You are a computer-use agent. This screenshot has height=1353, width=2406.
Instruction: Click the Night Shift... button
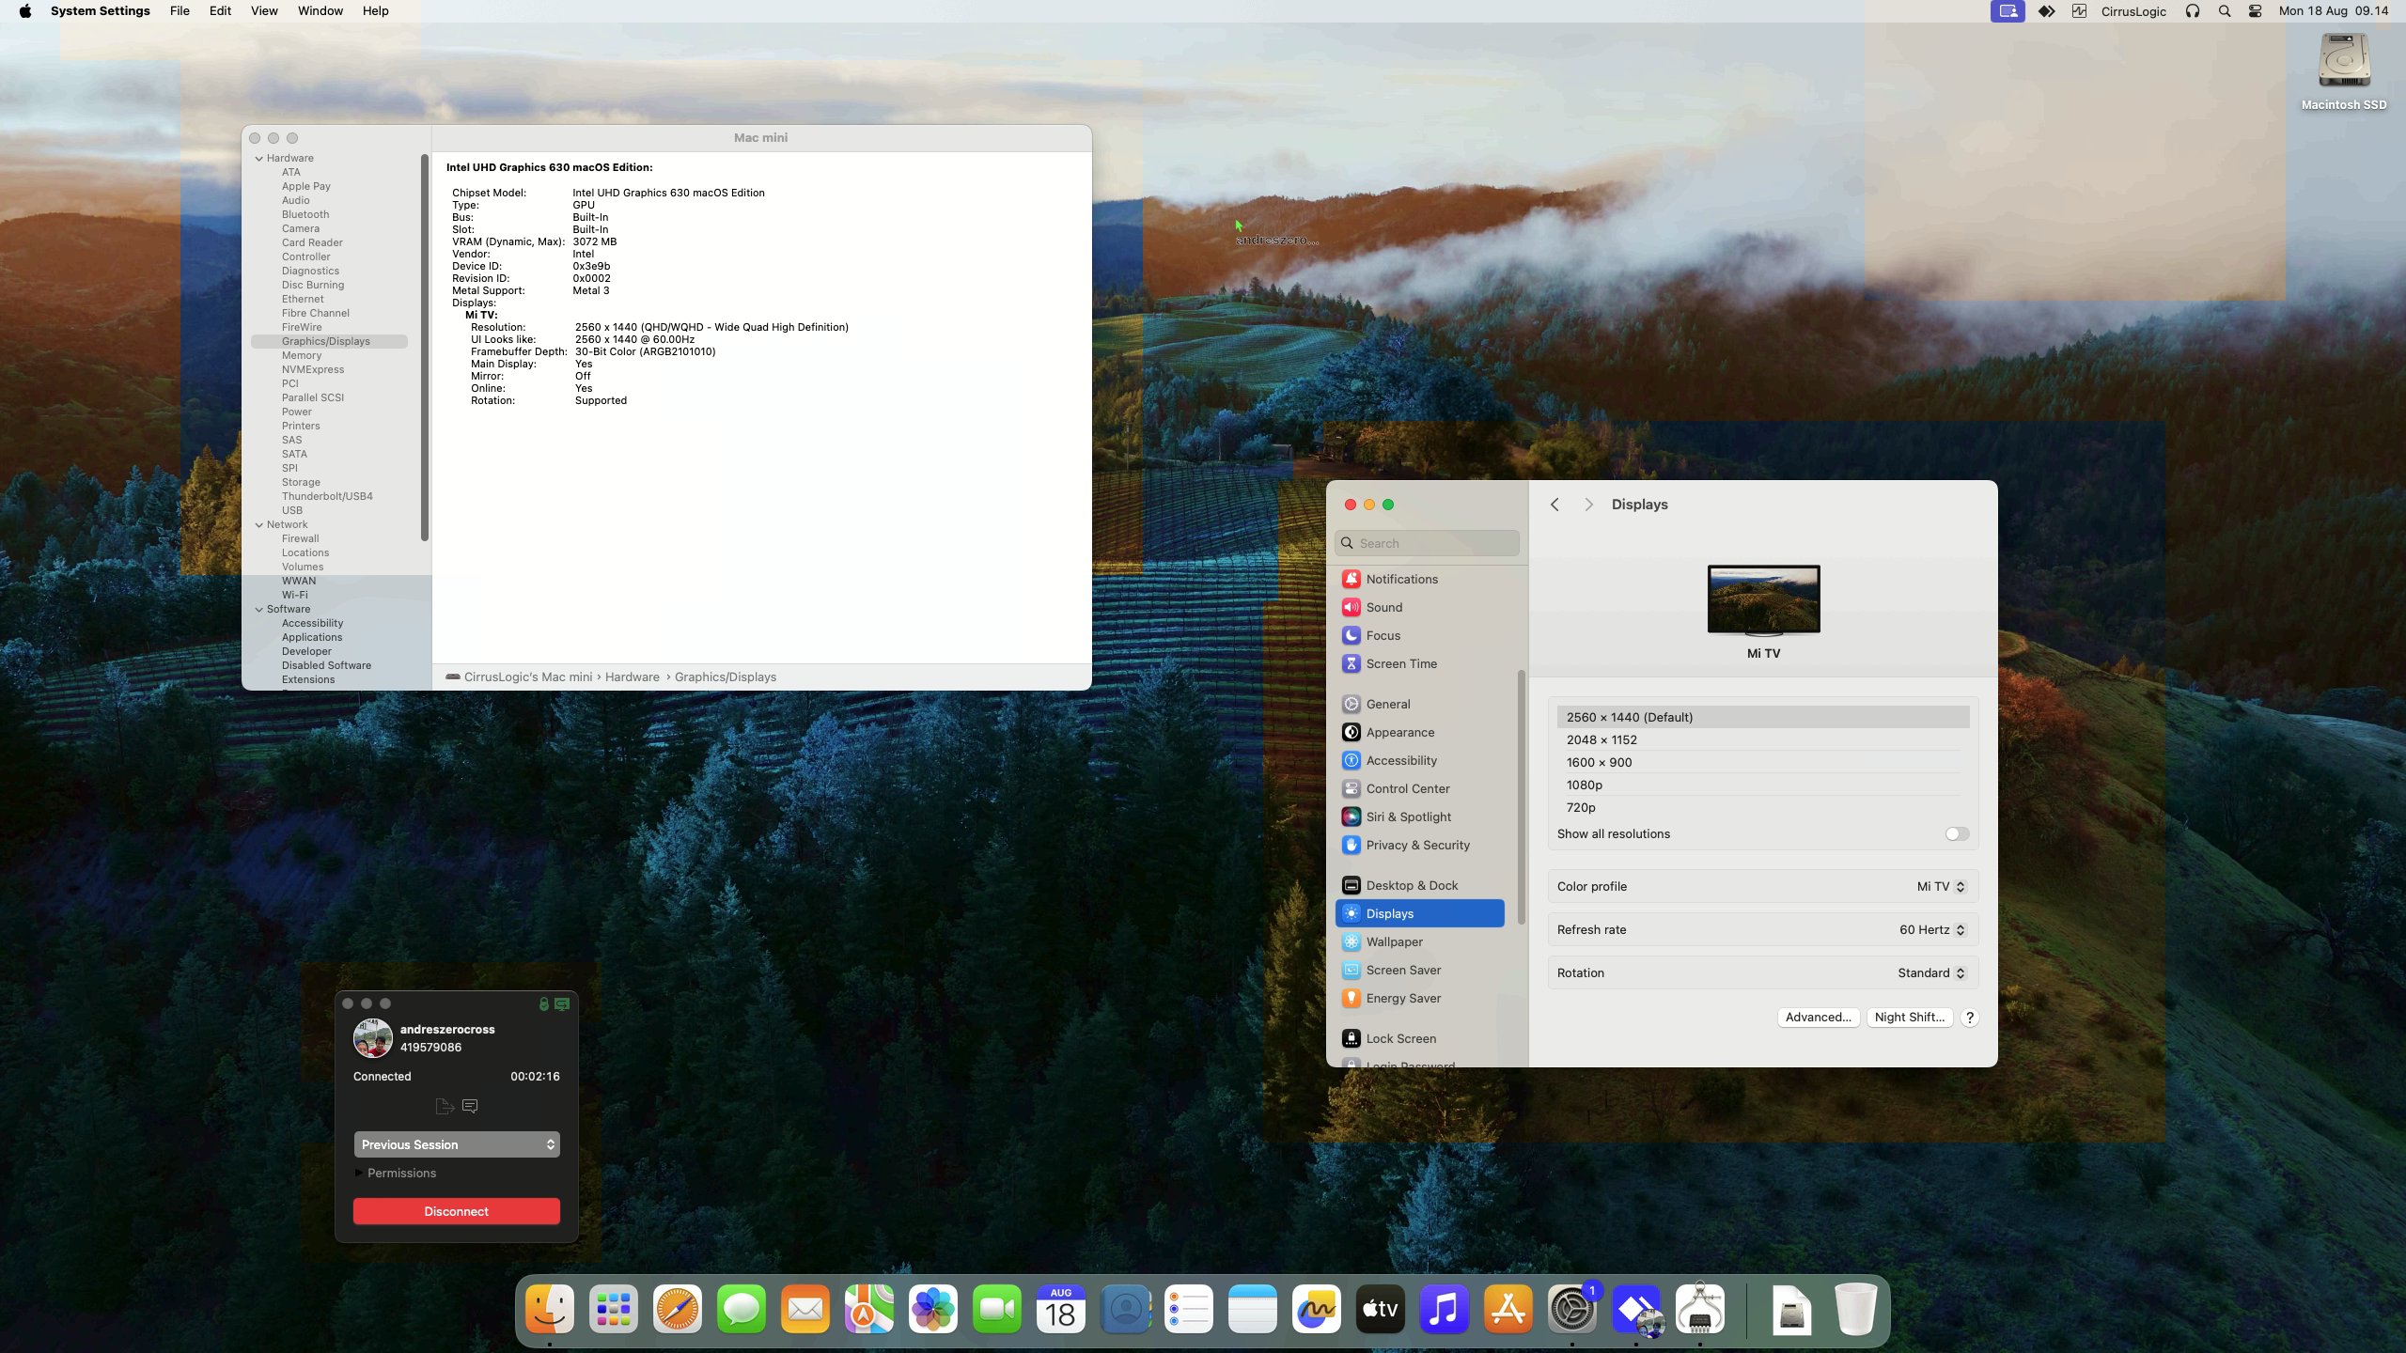coord(1909,1017)
